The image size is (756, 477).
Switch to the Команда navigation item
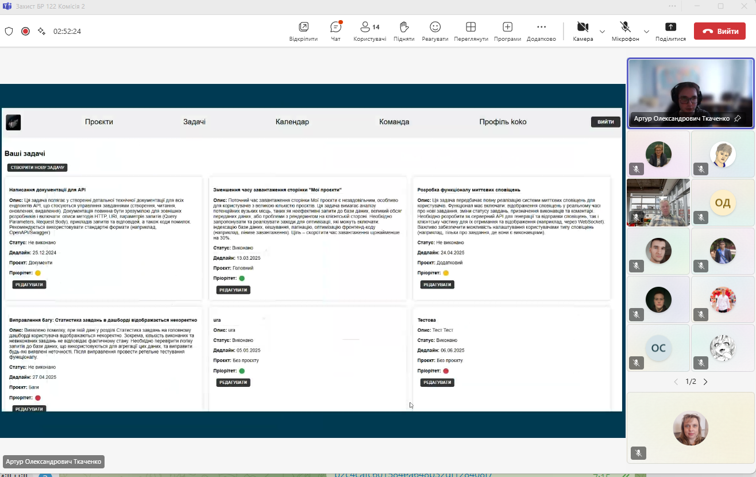click(394, 122)
